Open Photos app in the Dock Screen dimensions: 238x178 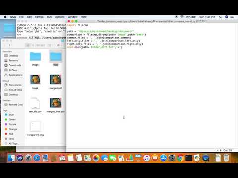click(96, 158)
